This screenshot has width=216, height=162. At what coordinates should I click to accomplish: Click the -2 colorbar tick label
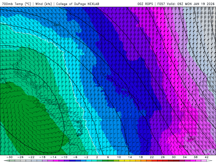click(x=86, y=157)
